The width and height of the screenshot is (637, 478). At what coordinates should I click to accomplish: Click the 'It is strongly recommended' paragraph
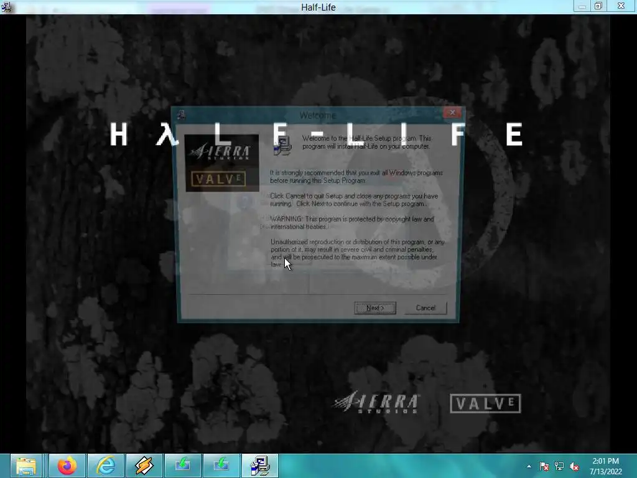pos(356,176)
